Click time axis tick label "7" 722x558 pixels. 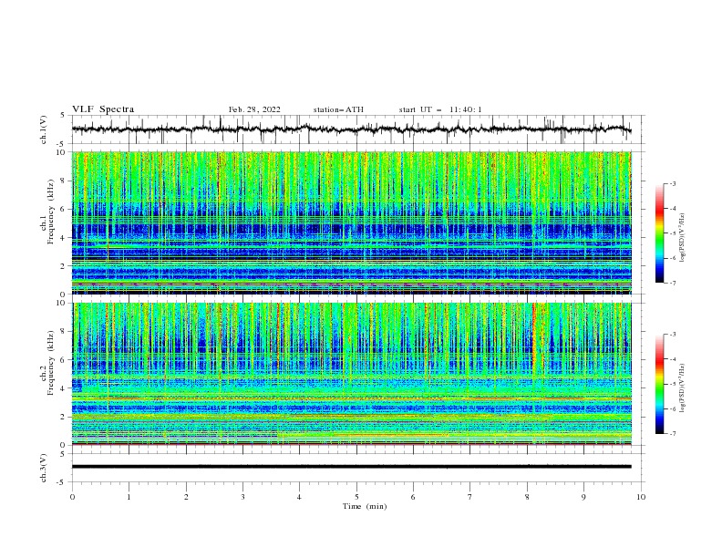(x=470, y=497)
